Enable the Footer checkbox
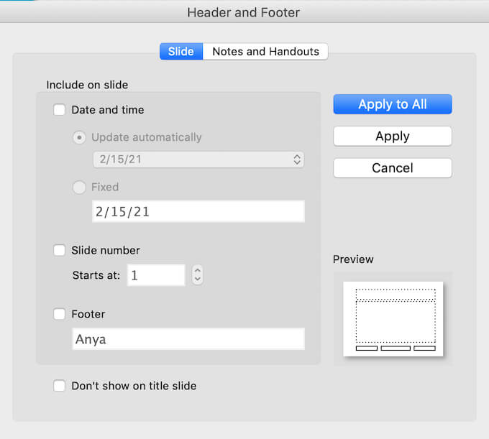 (59, 314)
